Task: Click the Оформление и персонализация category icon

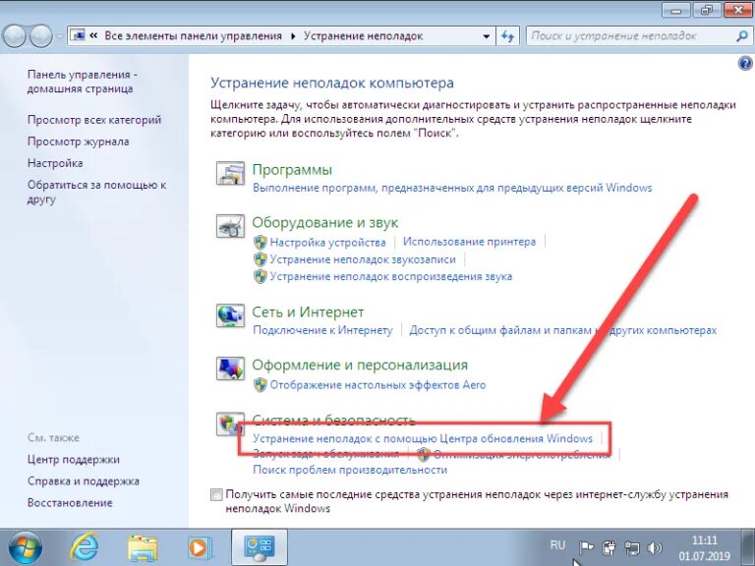Action: click(x=230, y=368)
